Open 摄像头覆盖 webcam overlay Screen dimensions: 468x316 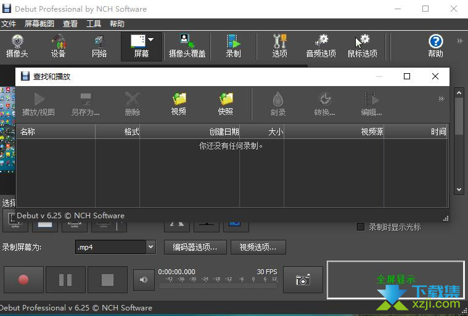187,46
